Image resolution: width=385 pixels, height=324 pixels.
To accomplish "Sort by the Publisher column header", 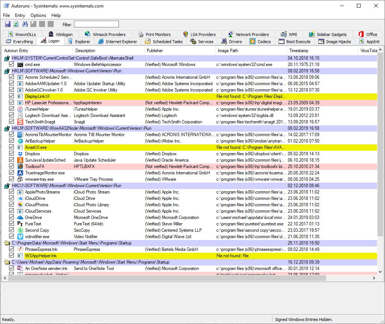I will click(155, 51).
